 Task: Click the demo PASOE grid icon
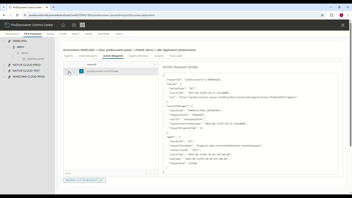[18, 53]
